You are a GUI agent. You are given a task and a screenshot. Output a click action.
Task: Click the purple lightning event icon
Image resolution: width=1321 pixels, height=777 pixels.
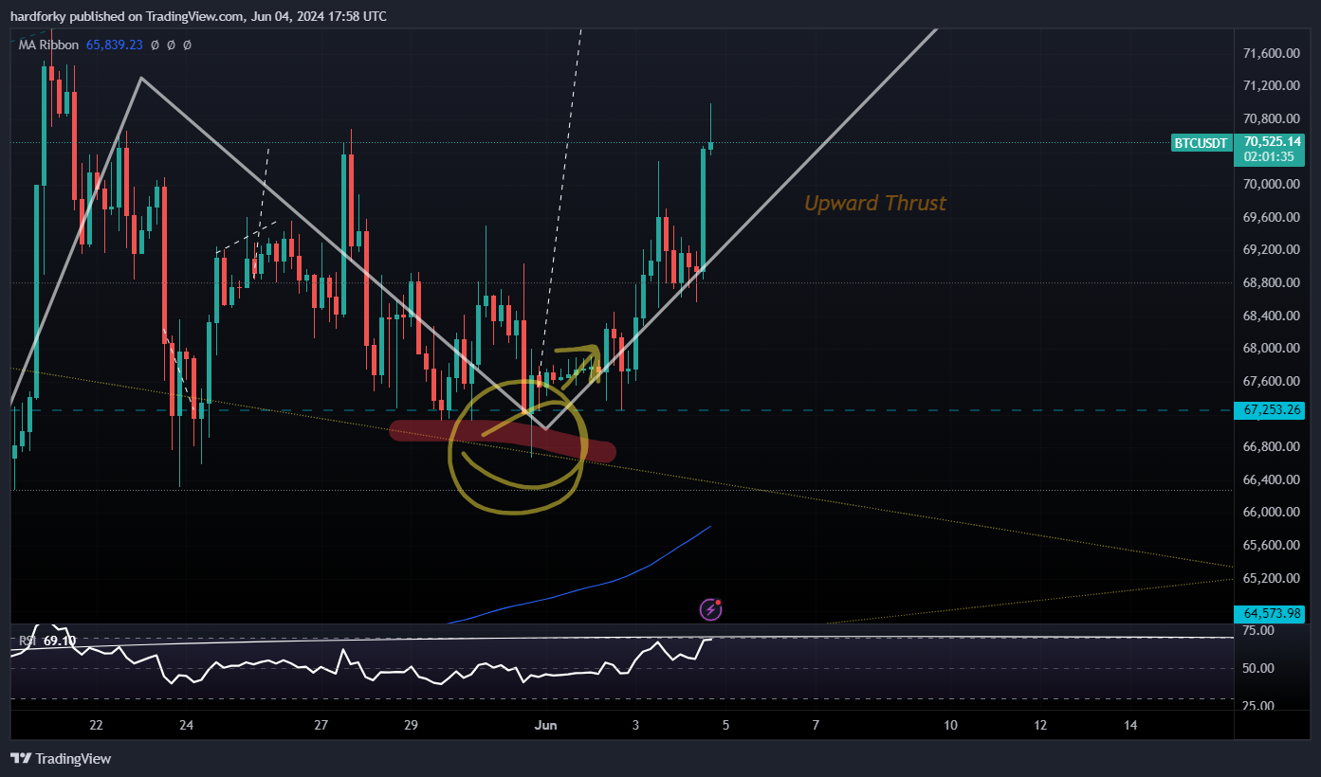click(711, 609)
